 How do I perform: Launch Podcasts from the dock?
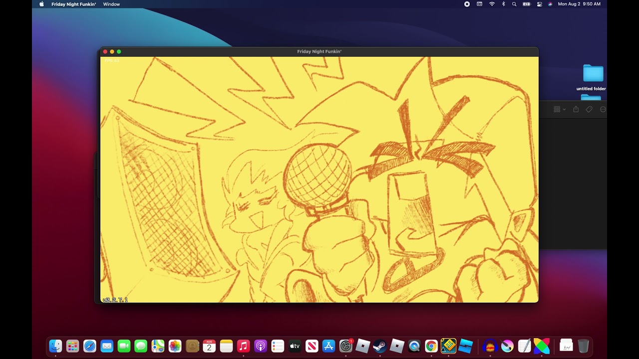point(260,346)
